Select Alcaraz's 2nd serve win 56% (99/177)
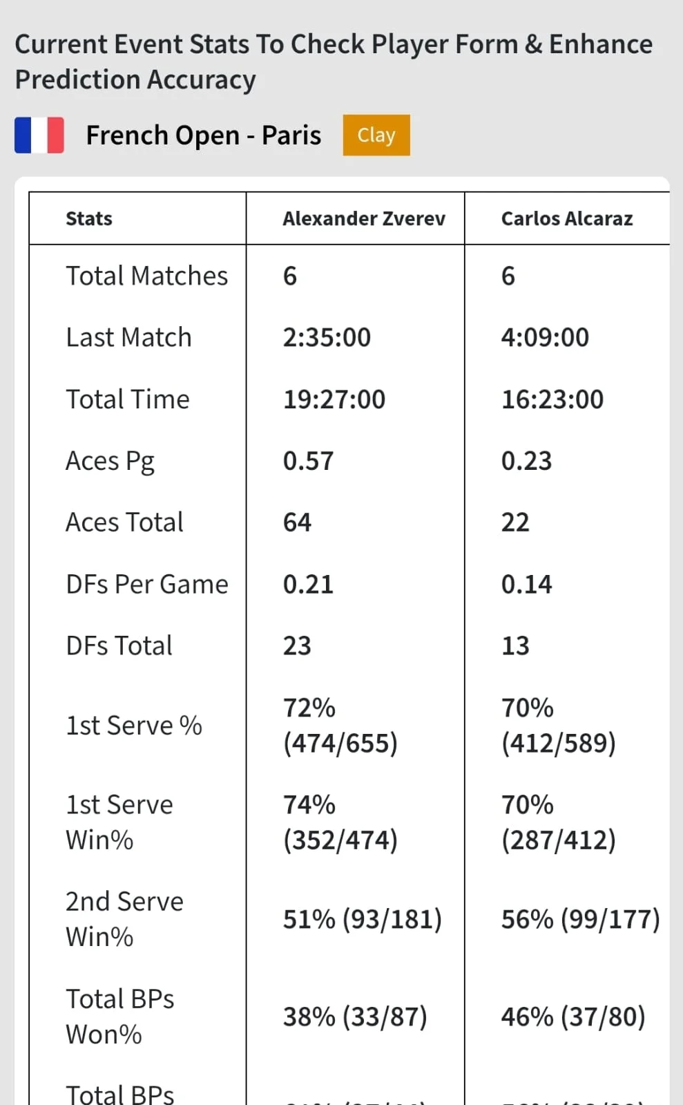 coord(580,919)
